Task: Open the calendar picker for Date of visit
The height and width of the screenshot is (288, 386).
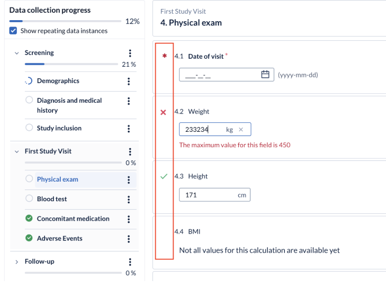Action: tap(265, 74)
